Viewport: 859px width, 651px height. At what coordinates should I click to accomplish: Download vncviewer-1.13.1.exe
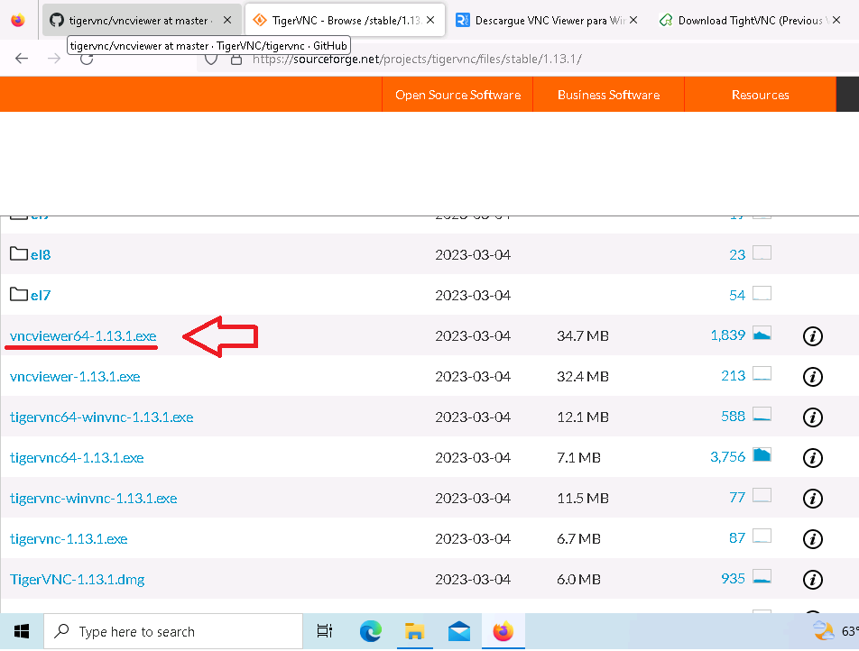pyautogui.click(x=75, y=376)
